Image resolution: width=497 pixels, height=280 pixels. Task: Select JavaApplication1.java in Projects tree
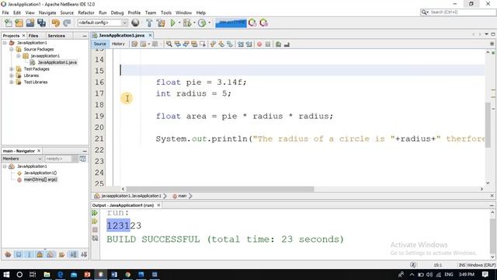coord(57,62)
